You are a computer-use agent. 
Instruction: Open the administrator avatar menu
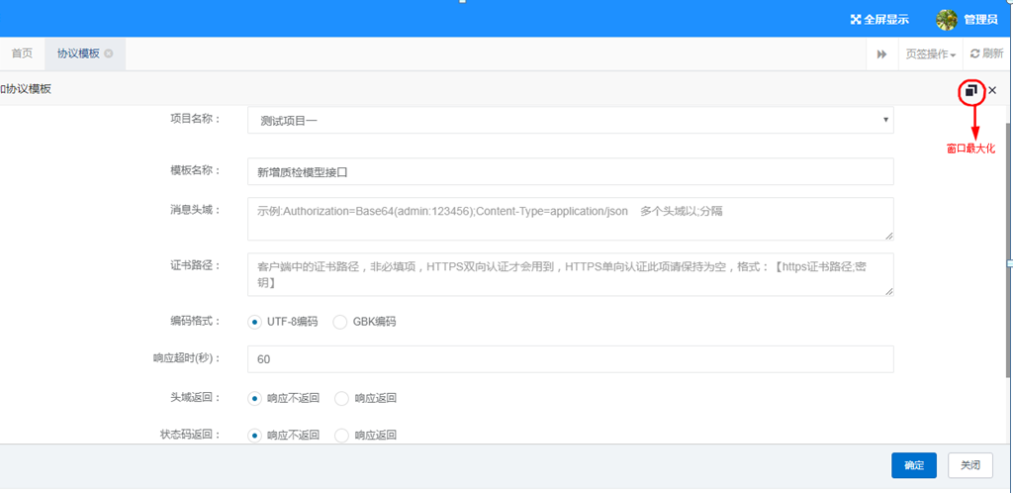coord(947,20)
